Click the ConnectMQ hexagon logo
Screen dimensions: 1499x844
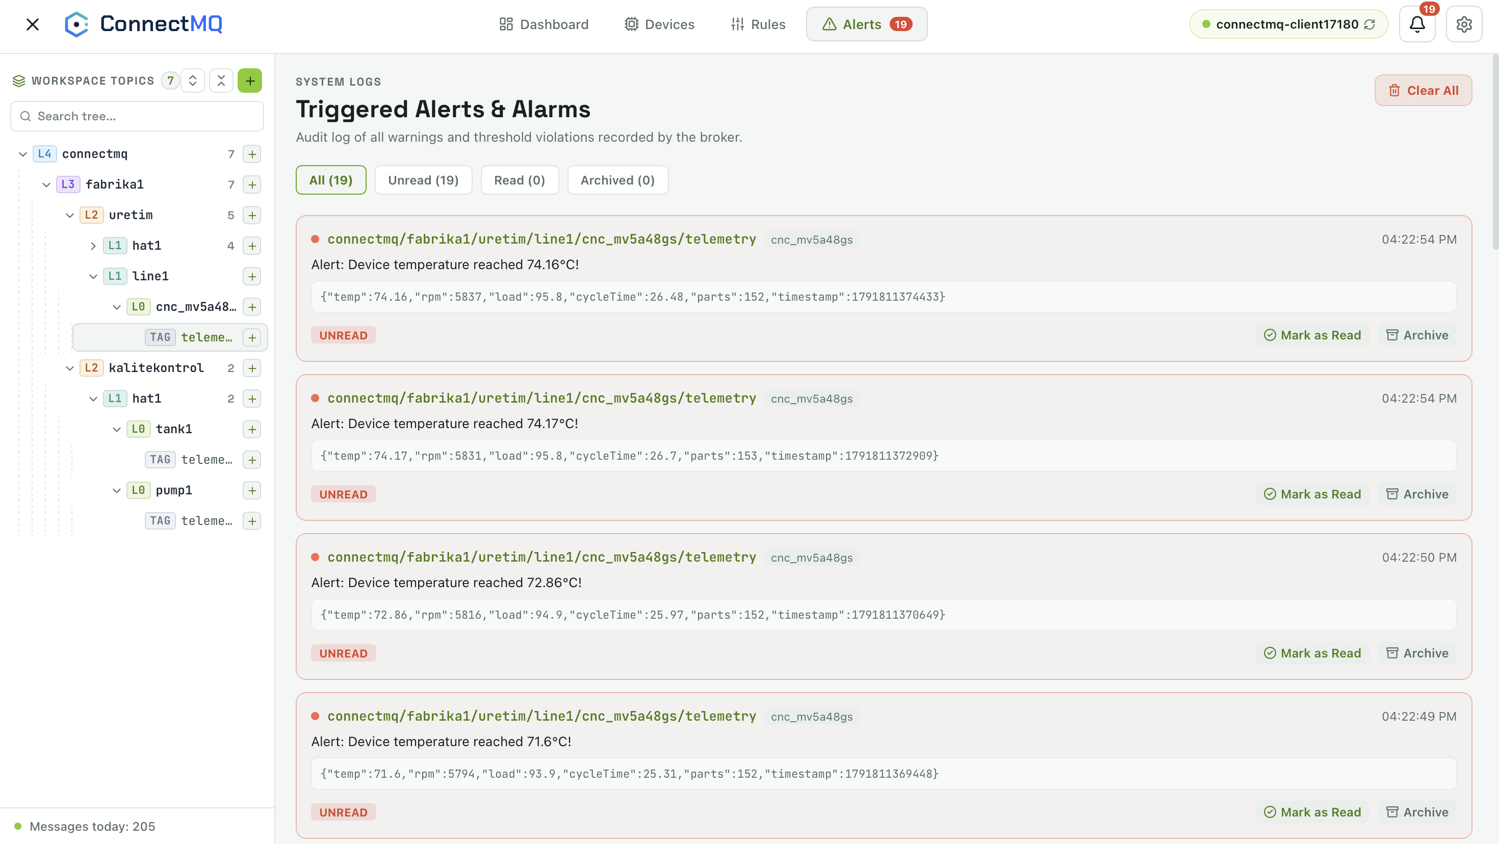77,24
